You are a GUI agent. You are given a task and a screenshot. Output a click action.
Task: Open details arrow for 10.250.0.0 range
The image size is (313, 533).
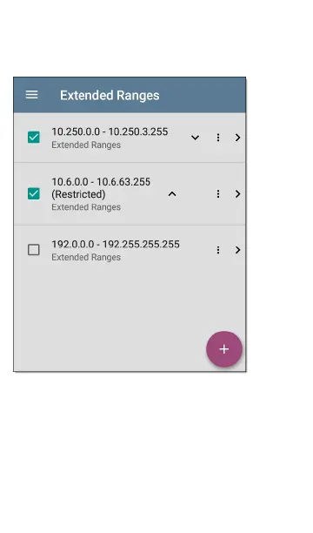coord(237,138)
